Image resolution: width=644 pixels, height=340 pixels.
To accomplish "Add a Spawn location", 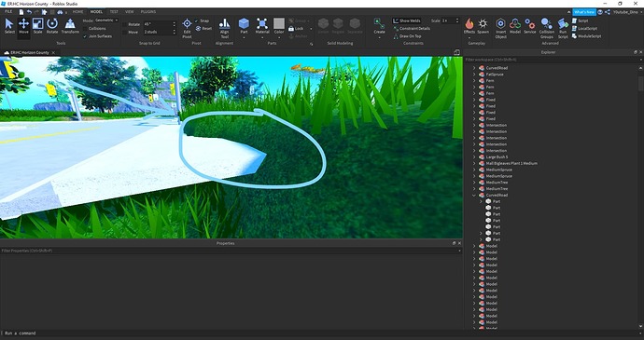I will click(x=483, y=26).
